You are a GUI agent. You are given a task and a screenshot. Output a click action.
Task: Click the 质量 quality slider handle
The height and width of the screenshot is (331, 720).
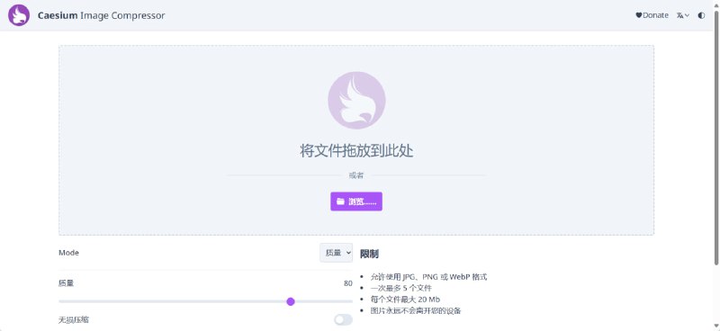pos(290,301)
